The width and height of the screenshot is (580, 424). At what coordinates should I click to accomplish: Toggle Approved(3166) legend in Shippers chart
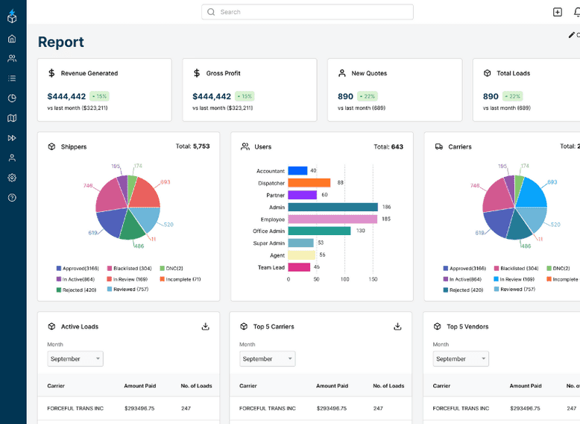pyautogui.click(x=78, y=268)
